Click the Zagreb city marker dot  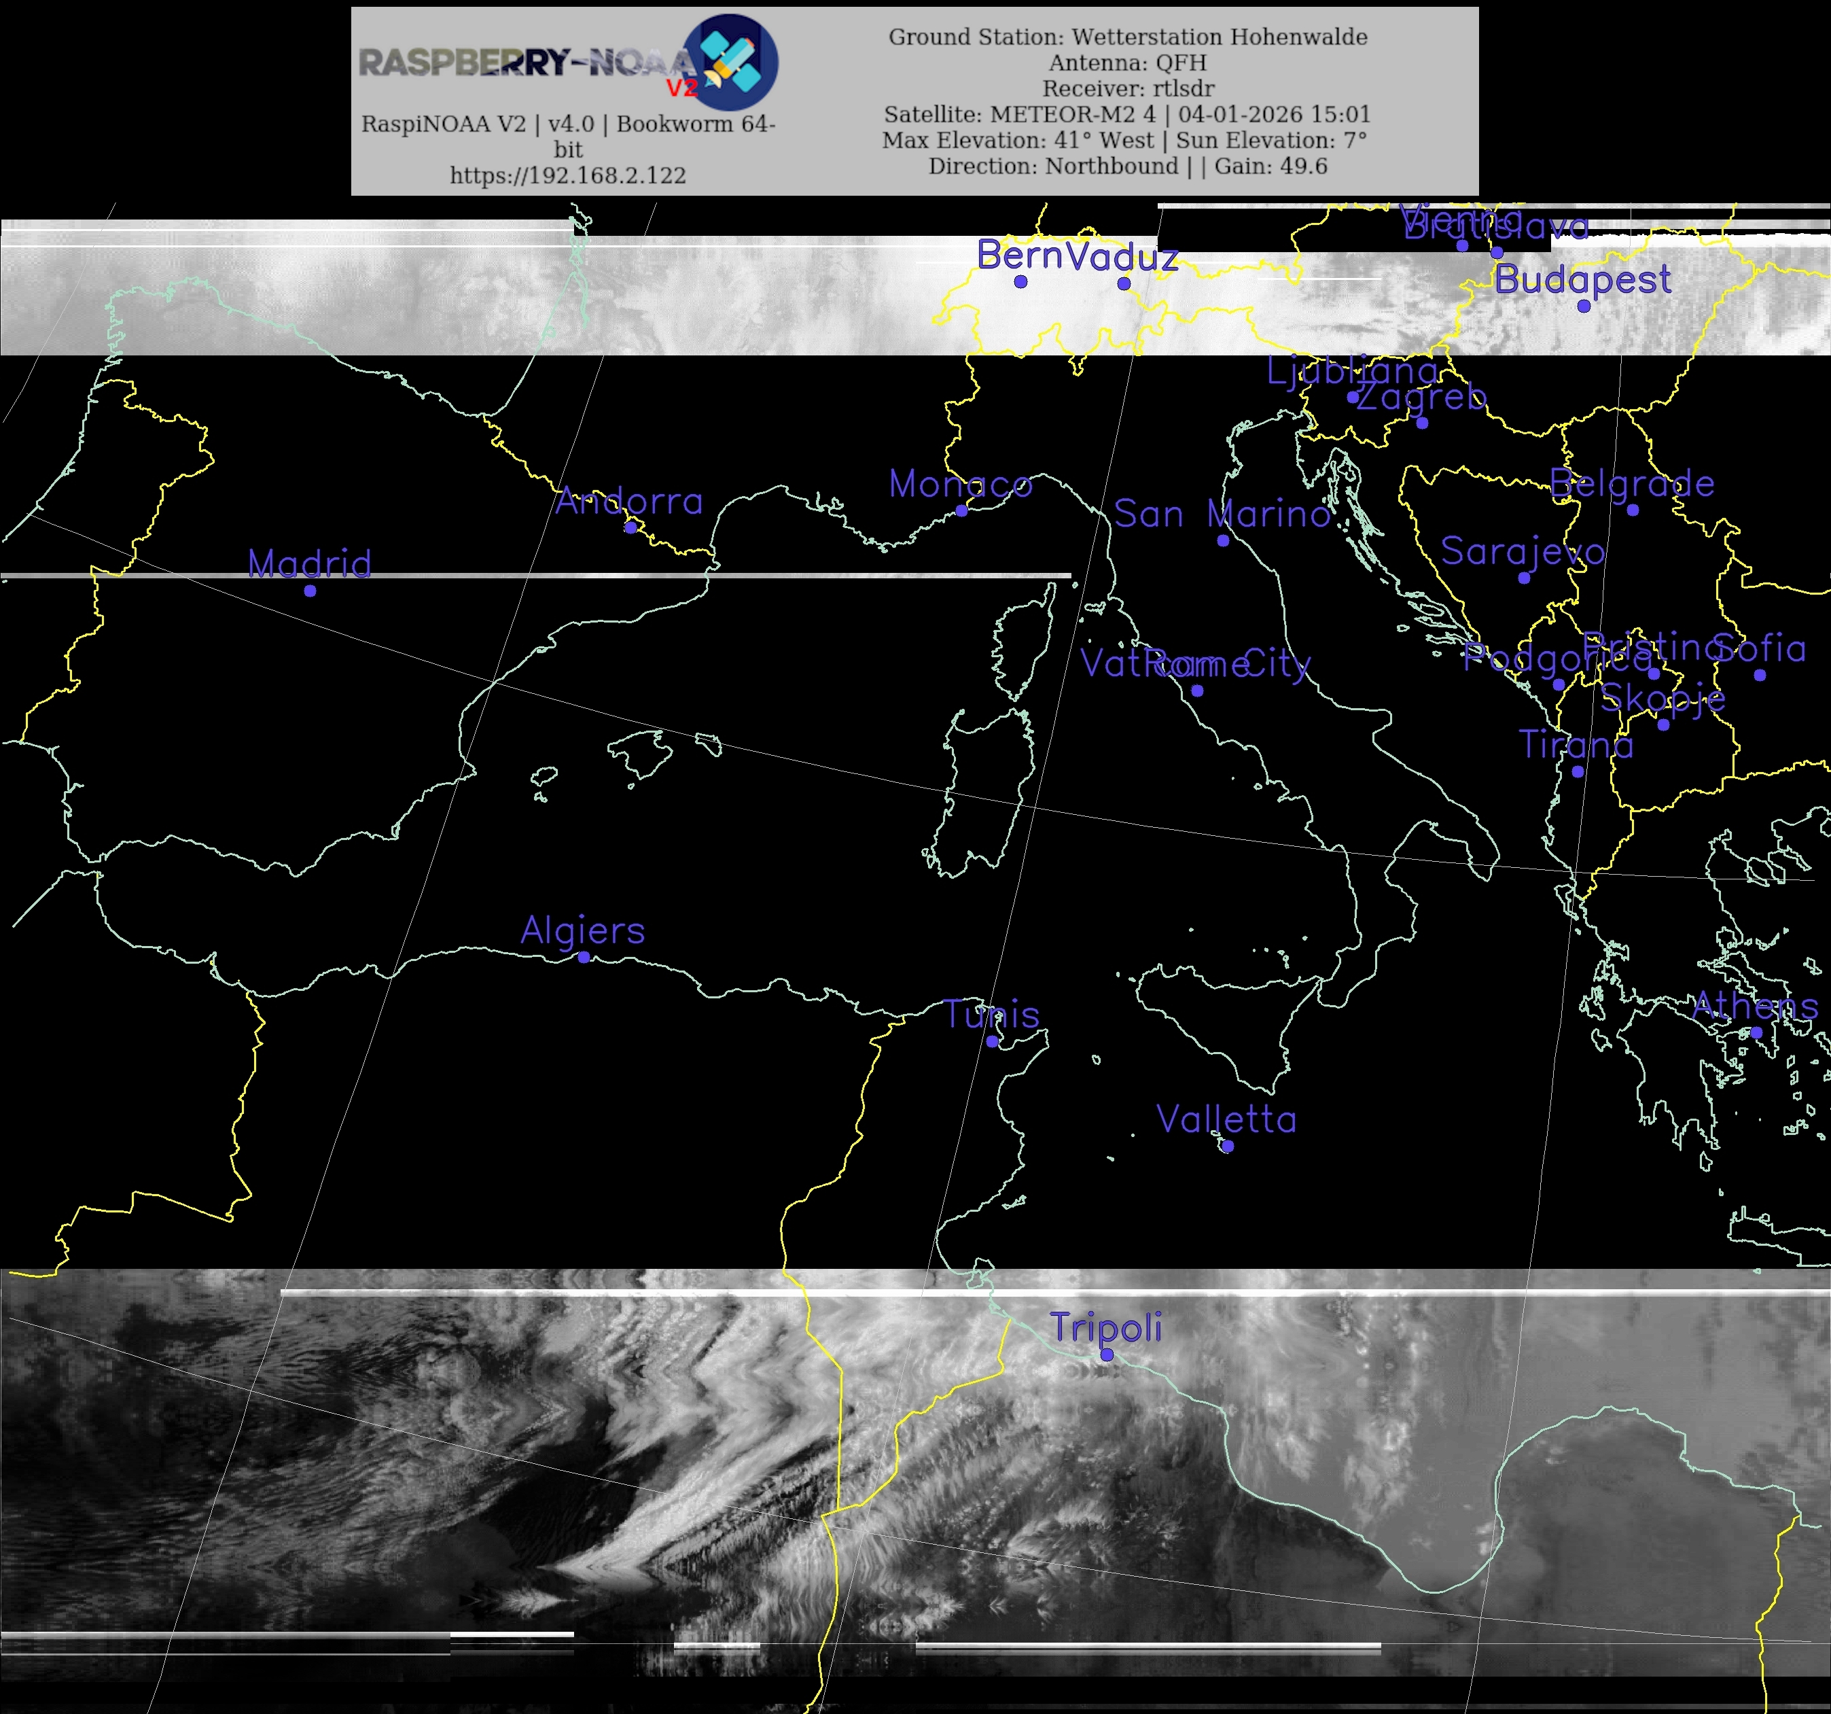coord(1422,423)
